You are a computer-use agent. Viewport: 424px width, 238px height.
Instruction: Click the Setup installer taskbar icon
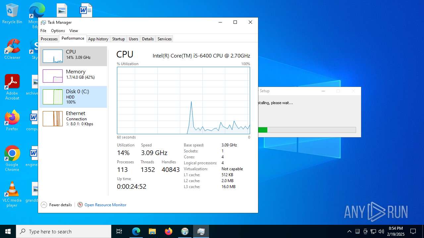[185, 231]
